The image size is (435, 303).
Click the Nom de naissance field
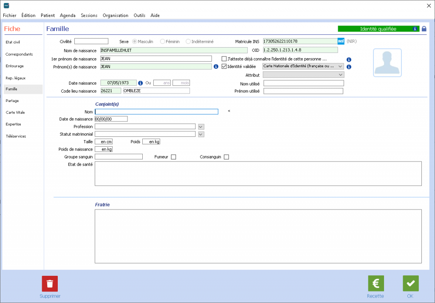(174, 50)
